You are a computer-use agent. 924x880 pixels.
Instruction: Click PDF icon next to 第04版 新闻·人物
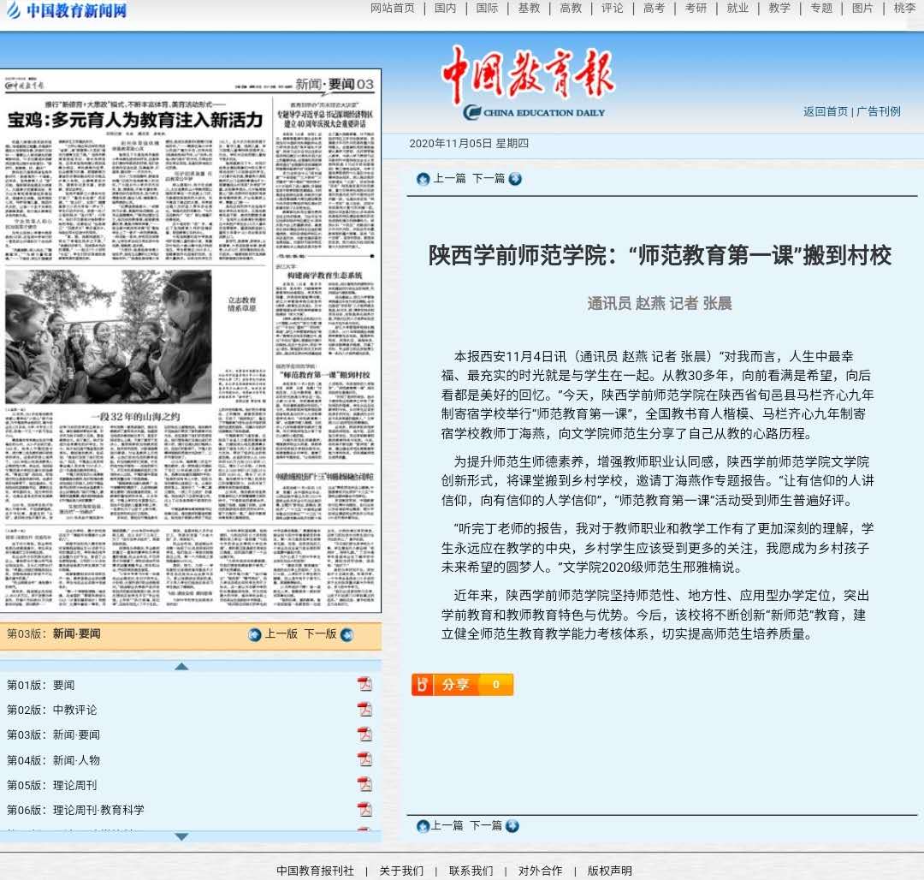click(x=364, y=759)
